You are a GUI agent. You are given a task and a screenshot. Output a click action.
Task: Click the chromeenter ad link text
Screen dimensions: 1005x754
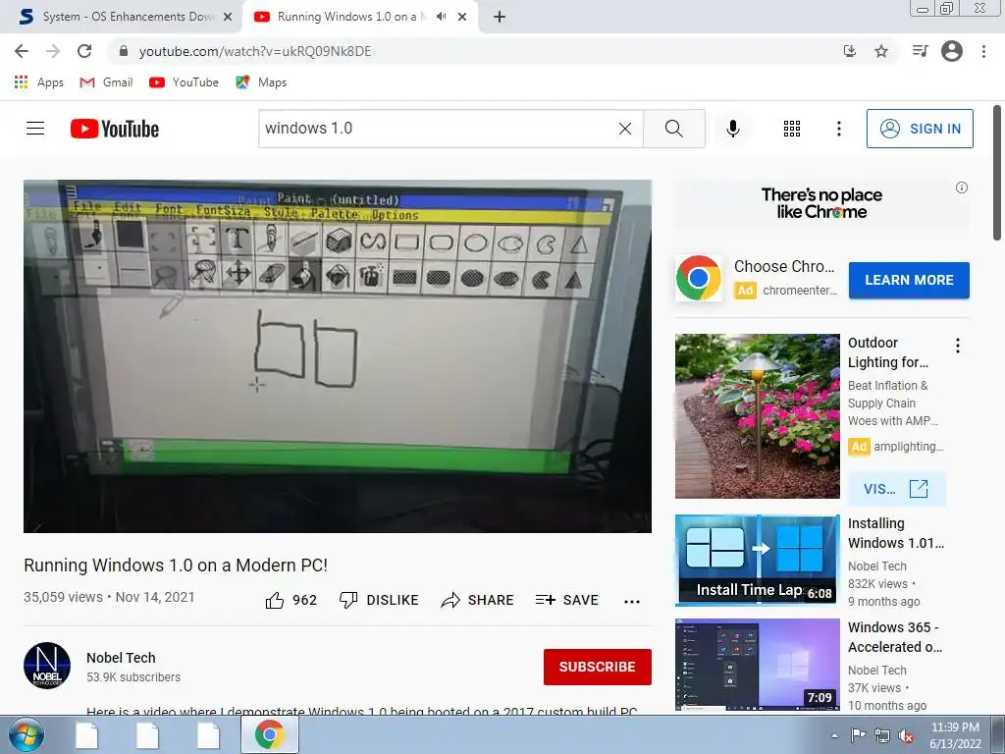point(799,291)
